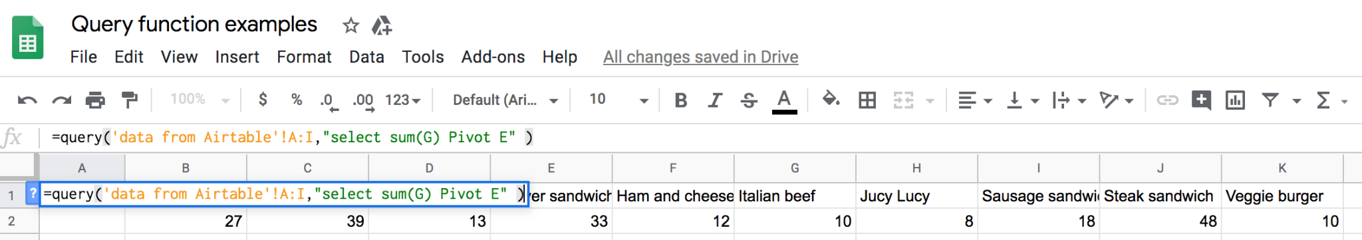Click the Fill color bucket

(831, 100)
